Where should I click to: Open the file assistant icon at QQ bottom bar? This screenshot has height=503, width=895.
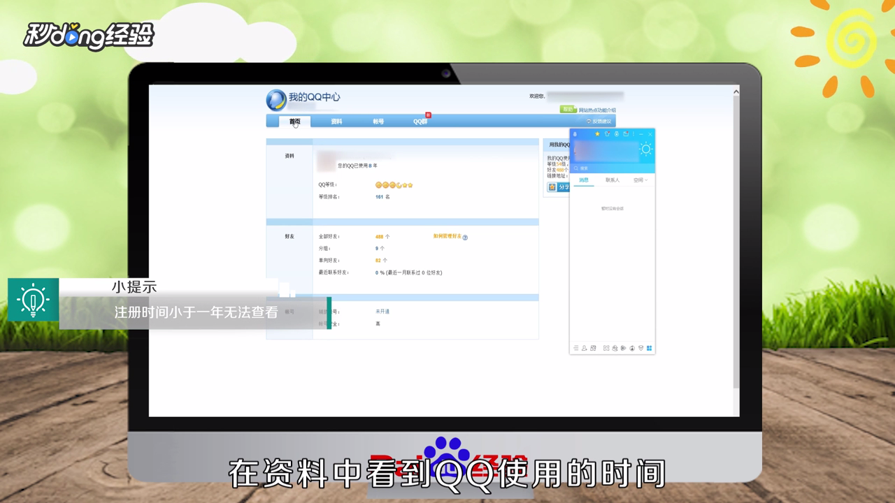(x=593, y=348)
